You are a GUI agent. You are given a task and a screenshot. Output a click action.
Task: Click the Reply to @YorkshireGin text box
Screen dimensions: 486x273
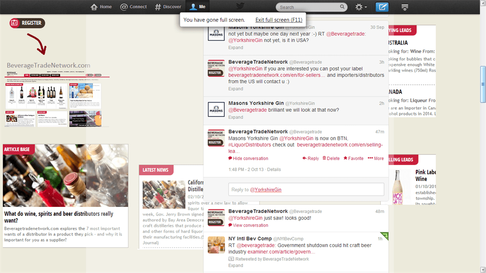click(306, 189)
